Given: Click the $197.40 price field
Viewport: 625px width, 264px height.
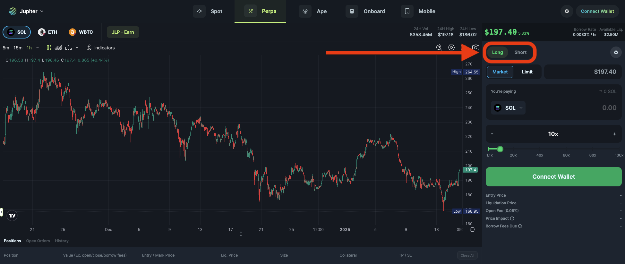Looking at the screenshot, I should pos(583,72).
